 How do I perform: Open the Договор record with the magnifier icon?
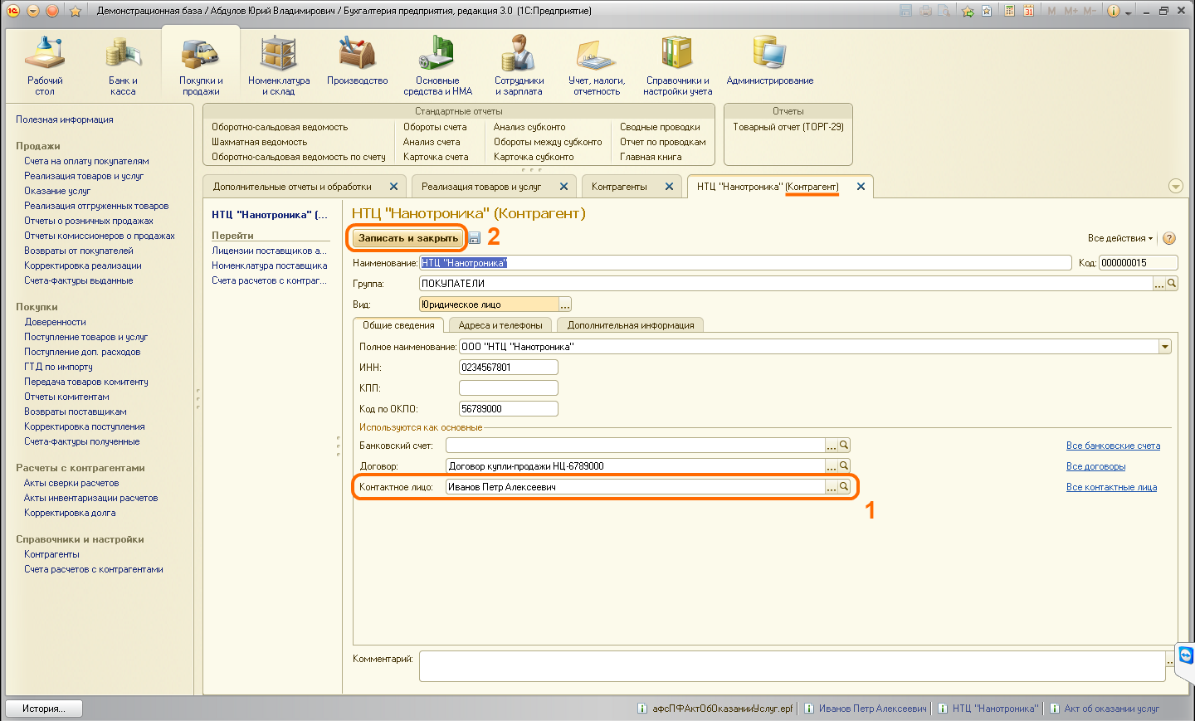tap(844, 466)
